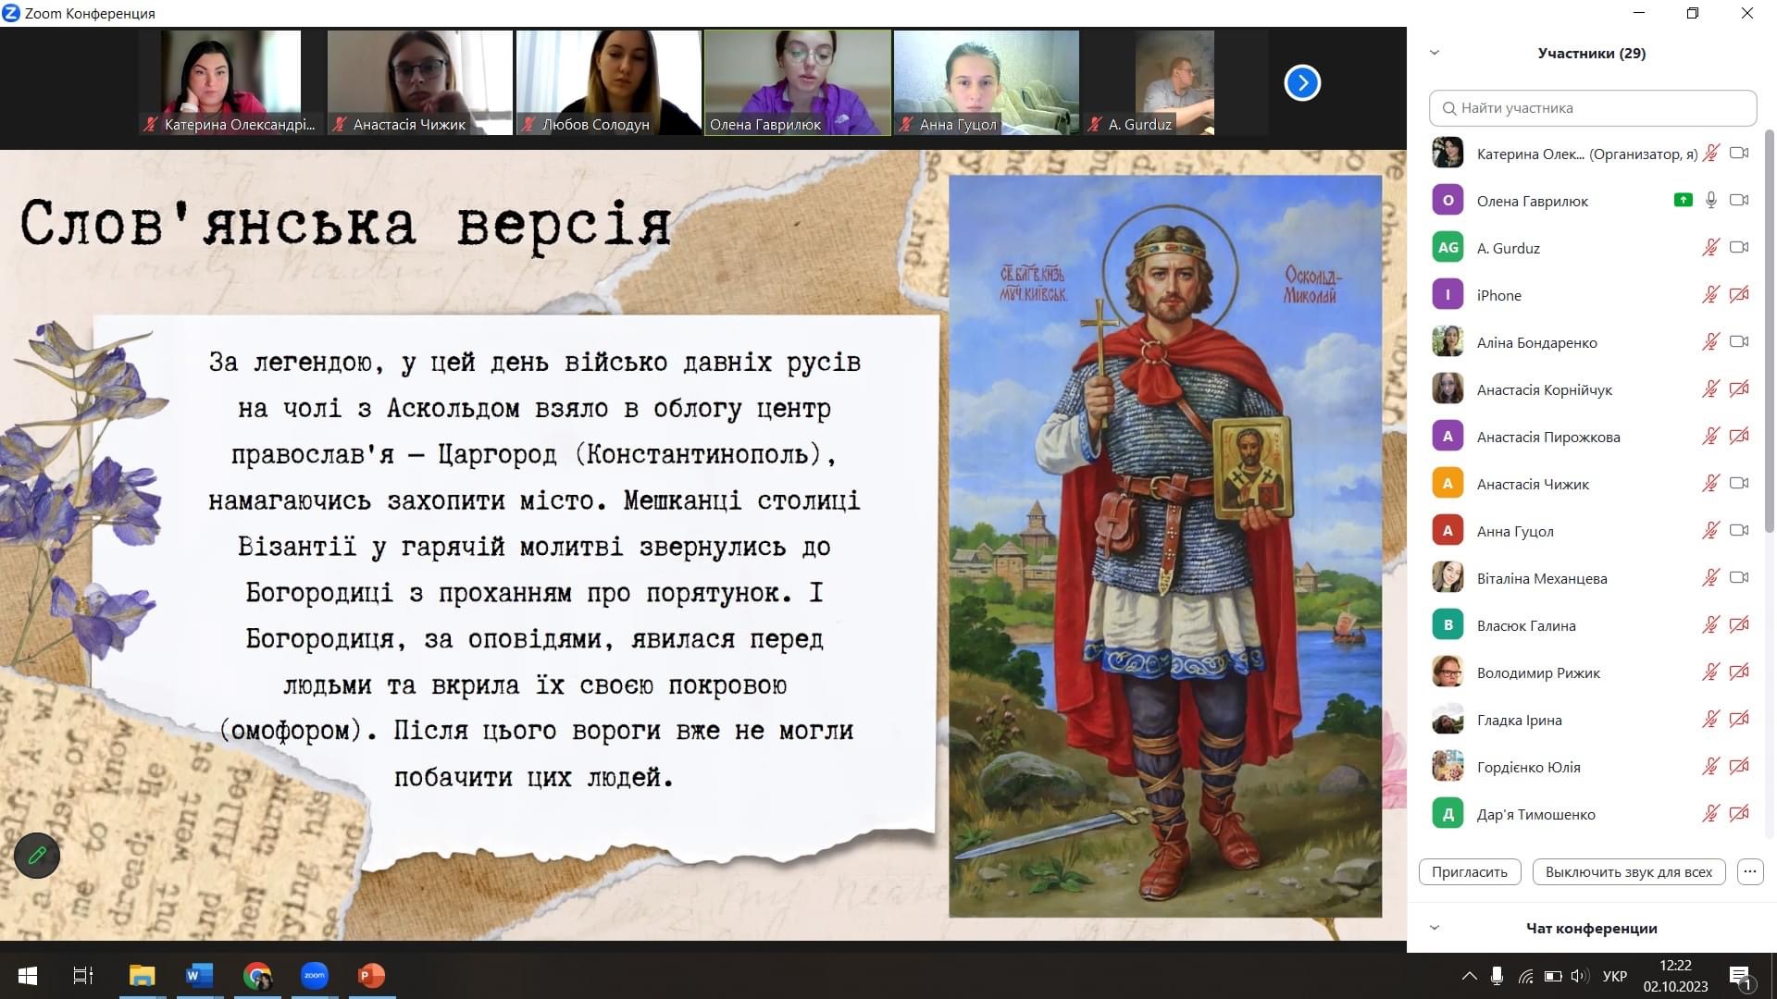Open battery status tray icon

click(x=1553, y=976)
